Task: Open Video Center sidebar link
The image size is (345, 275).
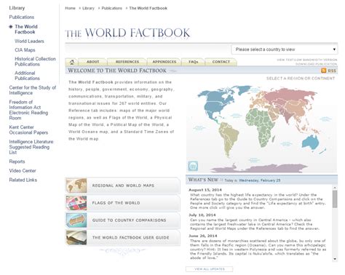Action: click(23, 171)
